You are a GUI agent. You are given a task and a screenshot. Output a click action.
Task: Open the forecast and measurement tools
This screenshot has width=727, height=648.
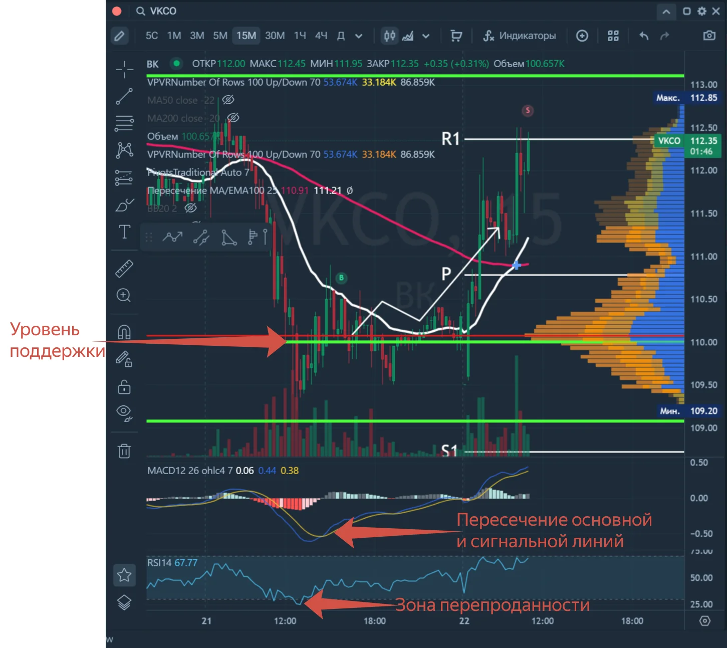(124, 177)
